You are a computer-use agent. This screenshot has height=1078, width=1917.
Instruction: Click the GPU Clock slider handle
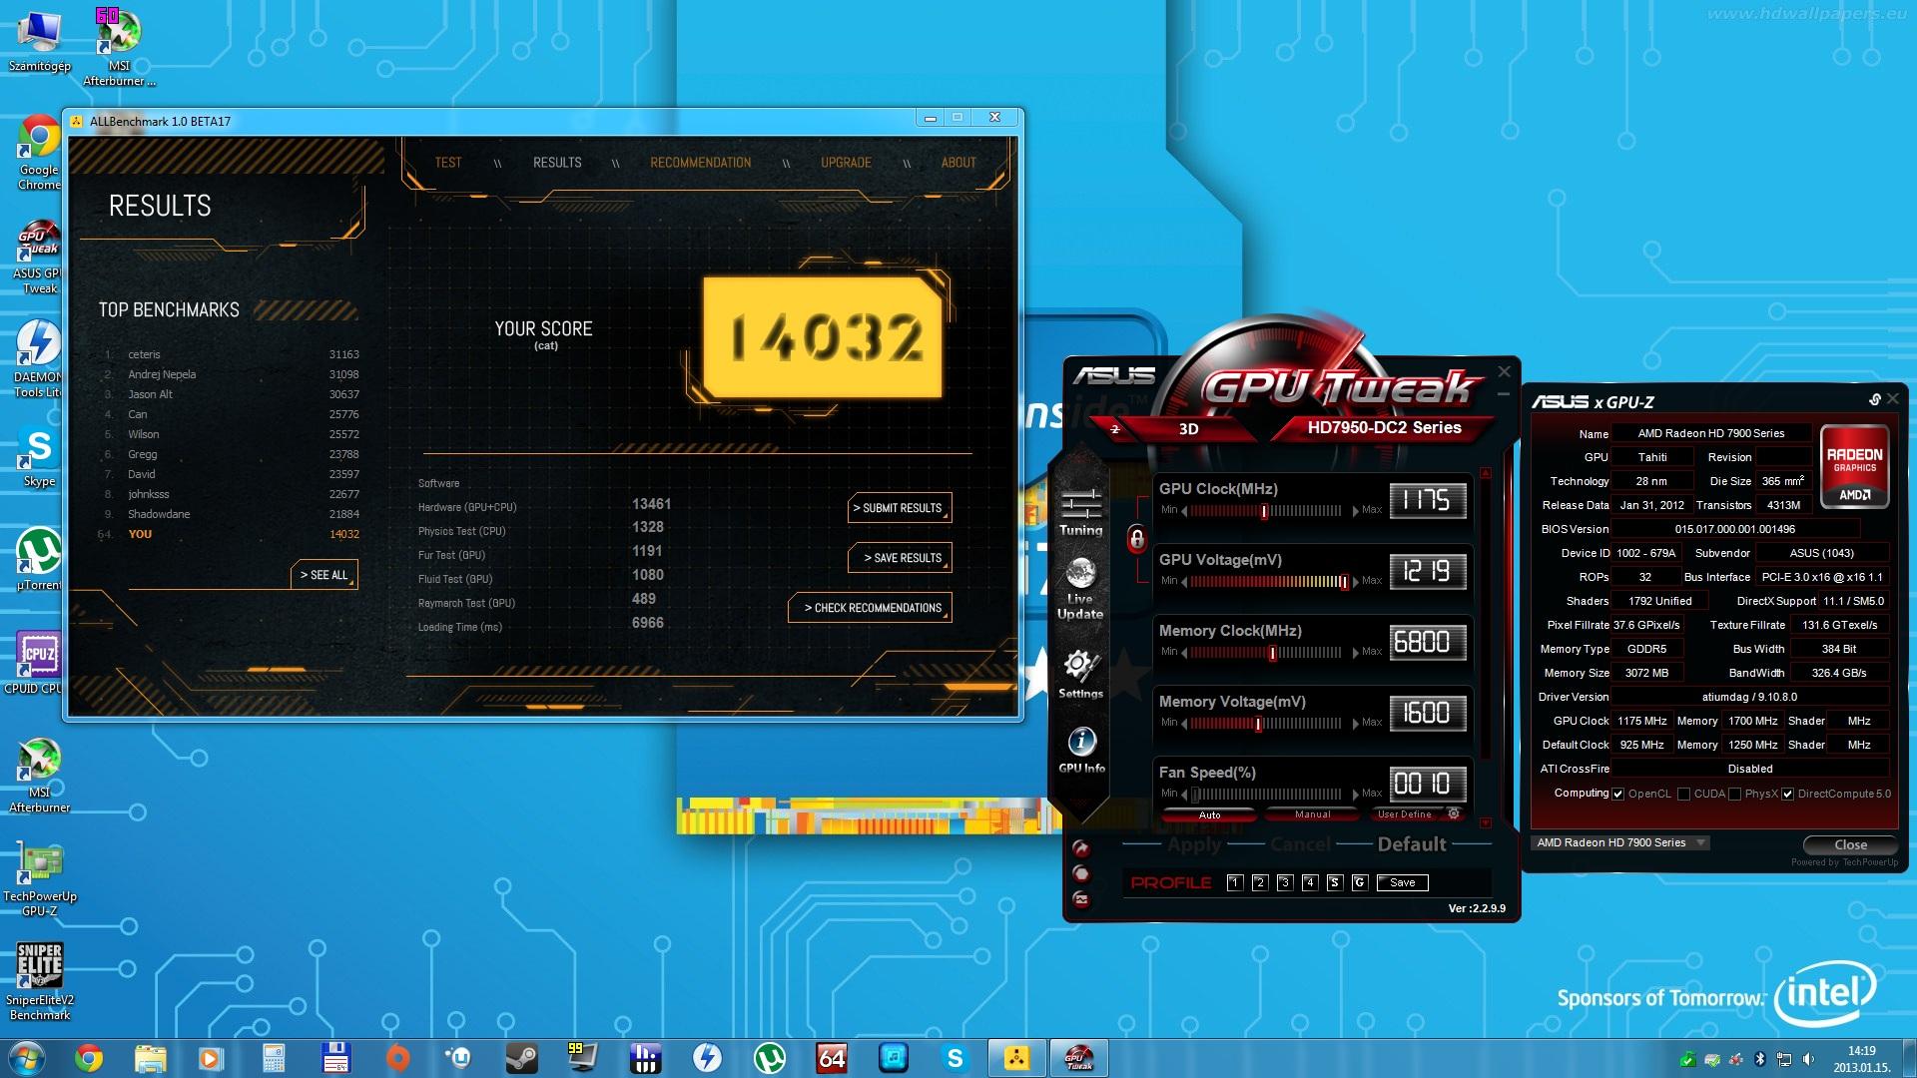(1264, 511)
